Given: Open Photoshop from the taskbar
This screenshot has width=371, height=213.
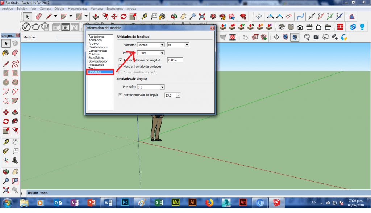Looking at the screenshot, I should coord(125,203).
